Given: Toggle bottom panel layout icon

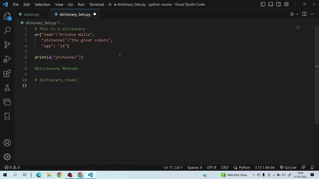Looking at the screenshot, I should (271, 4).
